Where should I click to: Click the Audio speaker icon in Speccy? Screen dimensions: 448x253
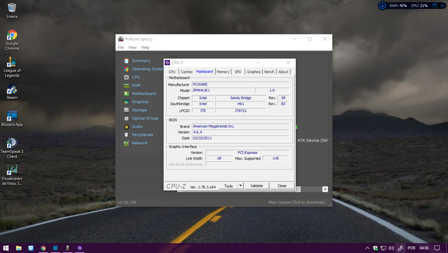pos(126,127)
